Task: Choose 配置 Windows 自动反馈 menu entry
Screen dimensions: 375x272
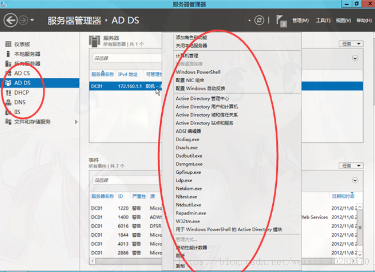Action: [x=200, y=88]
